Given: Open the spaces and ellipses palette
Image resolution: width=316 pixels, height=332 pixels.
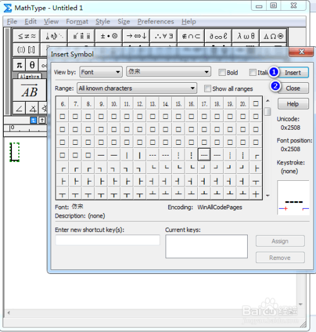Looking at the screenshot, I should point(54,36).
